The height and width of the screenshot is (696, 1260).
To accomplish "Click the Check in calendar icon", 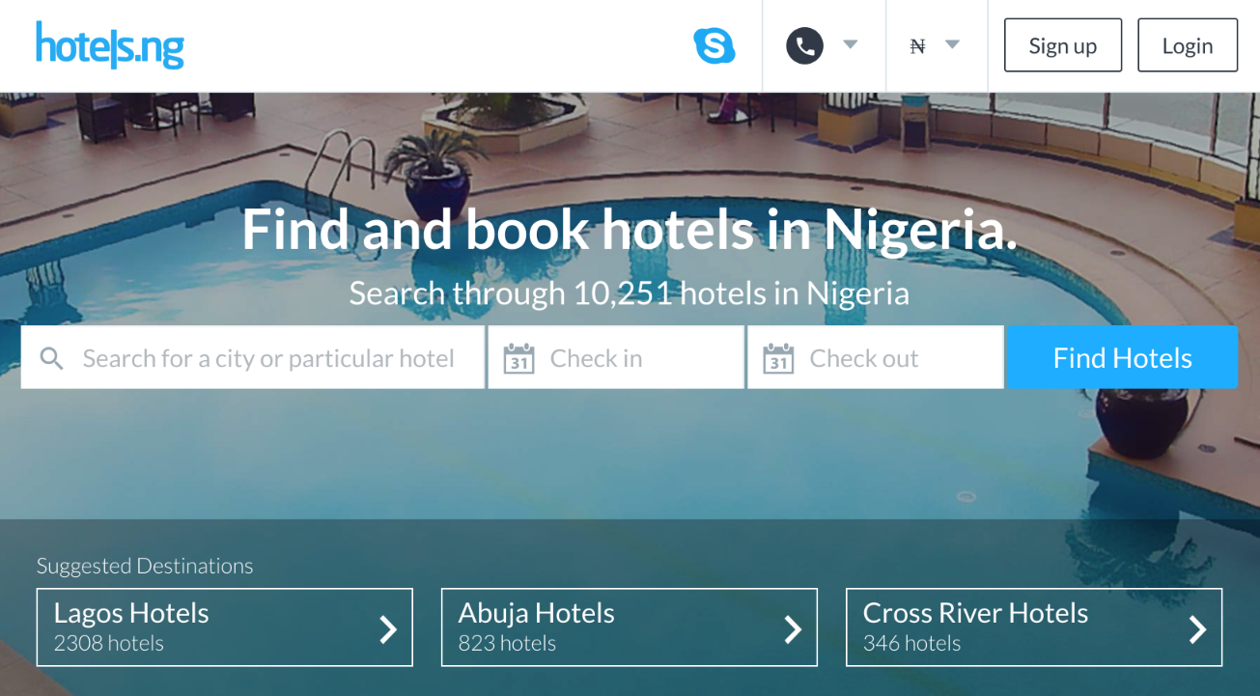I will click(518, 357).
